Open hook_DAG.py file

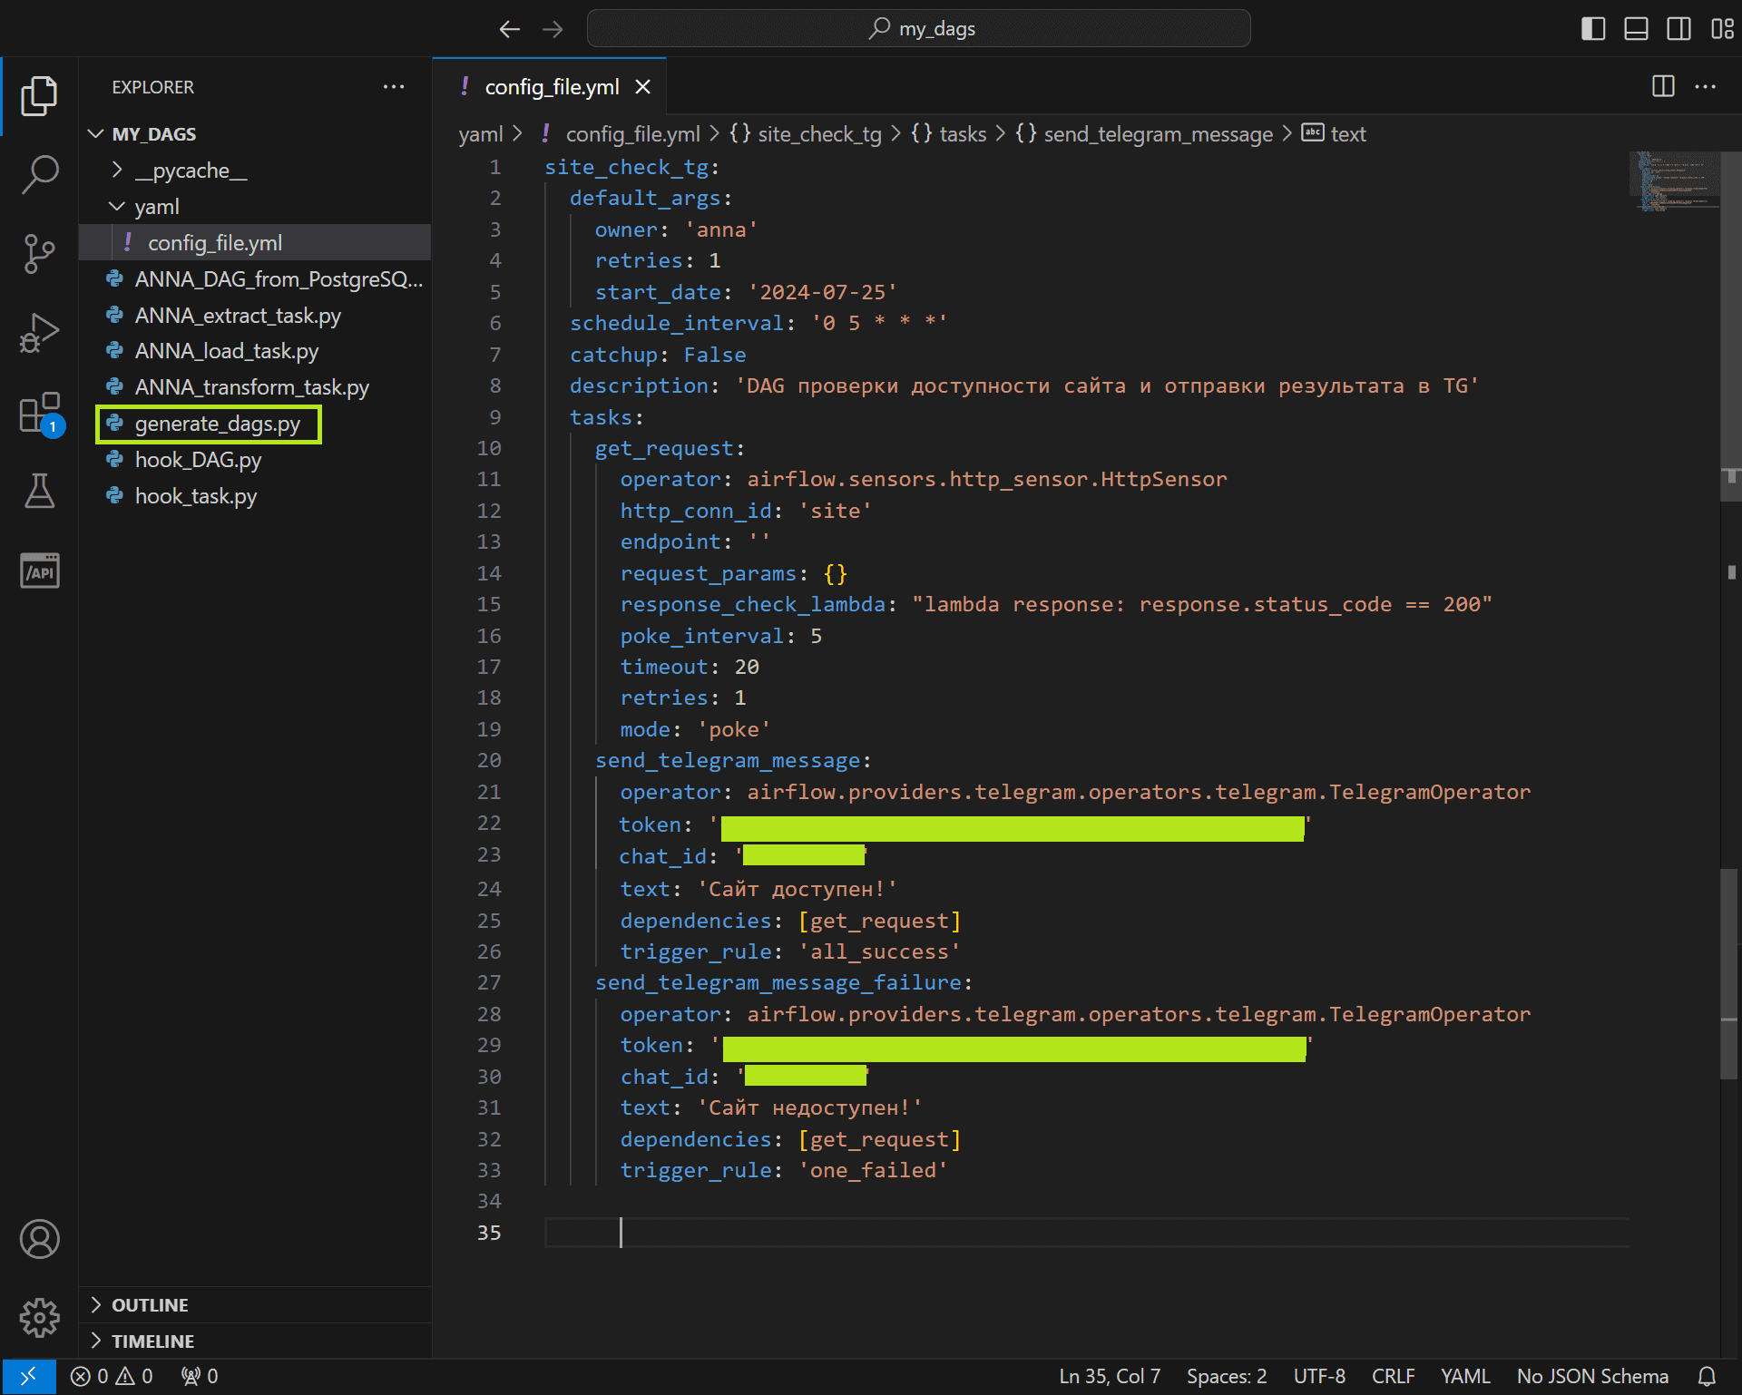pyautogui.click(x=255, y=460)
